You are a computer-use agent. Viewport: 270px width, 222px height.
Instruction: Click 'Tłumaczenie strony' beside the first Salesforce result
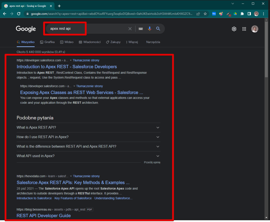(x=86, y=60)
